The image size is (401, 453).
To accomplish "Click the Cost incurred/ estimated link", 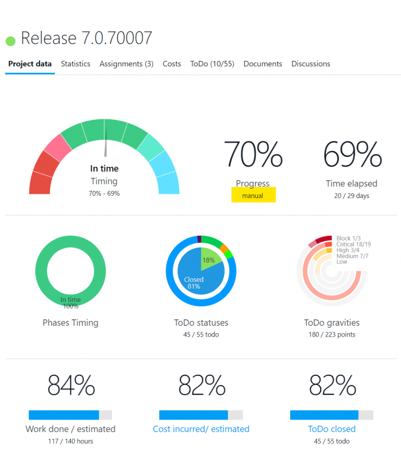I will pyautogui.click(x=201, y=429).
